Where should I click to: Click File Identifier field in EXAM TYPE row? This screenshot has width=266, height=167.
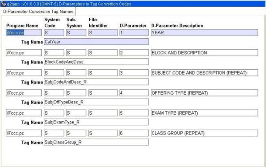coord(103,113)
